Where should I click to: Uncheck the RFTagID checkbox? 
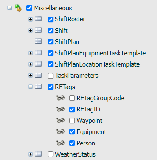(x=72, y=110)
